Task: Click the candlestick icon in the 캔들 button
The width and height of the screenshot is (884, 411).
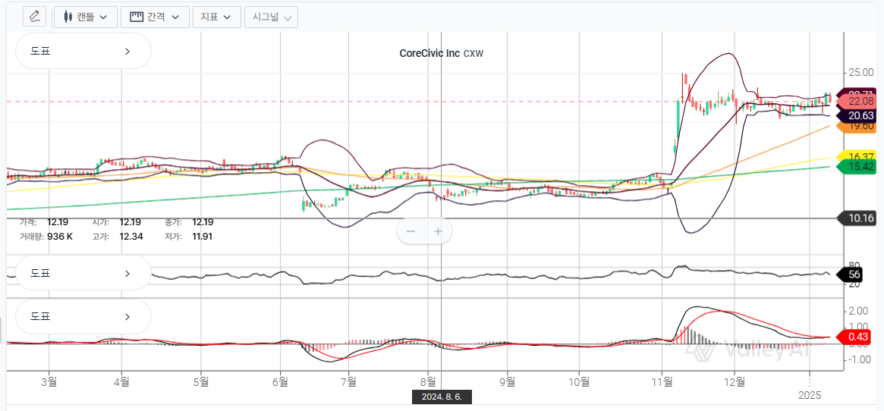Action: (x=68, y=17)
